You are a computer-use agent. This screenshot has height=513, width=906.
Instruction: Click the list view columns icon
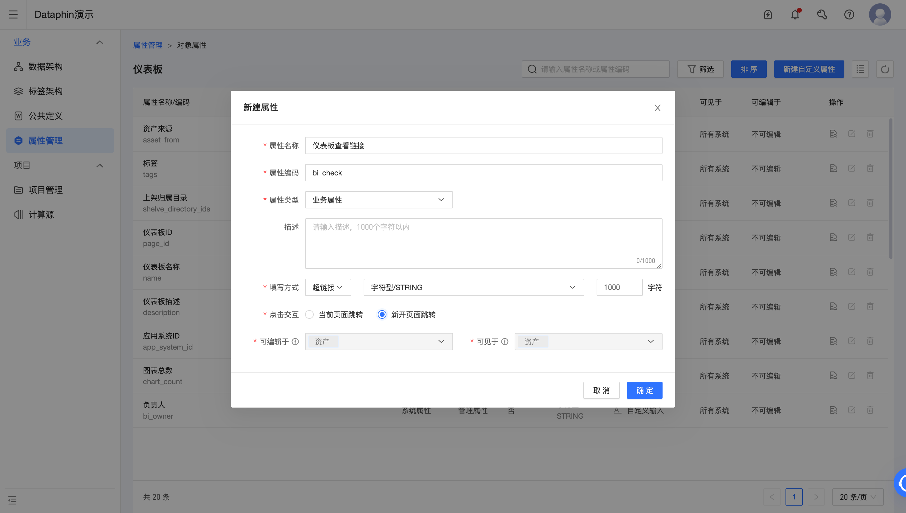click(x=860, y=69)
